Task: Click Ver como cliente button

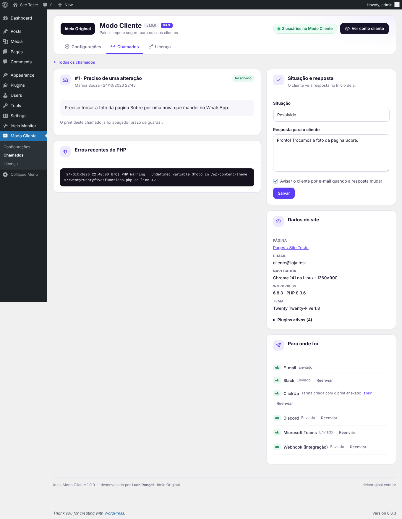Action: click(x=364, y=29)
